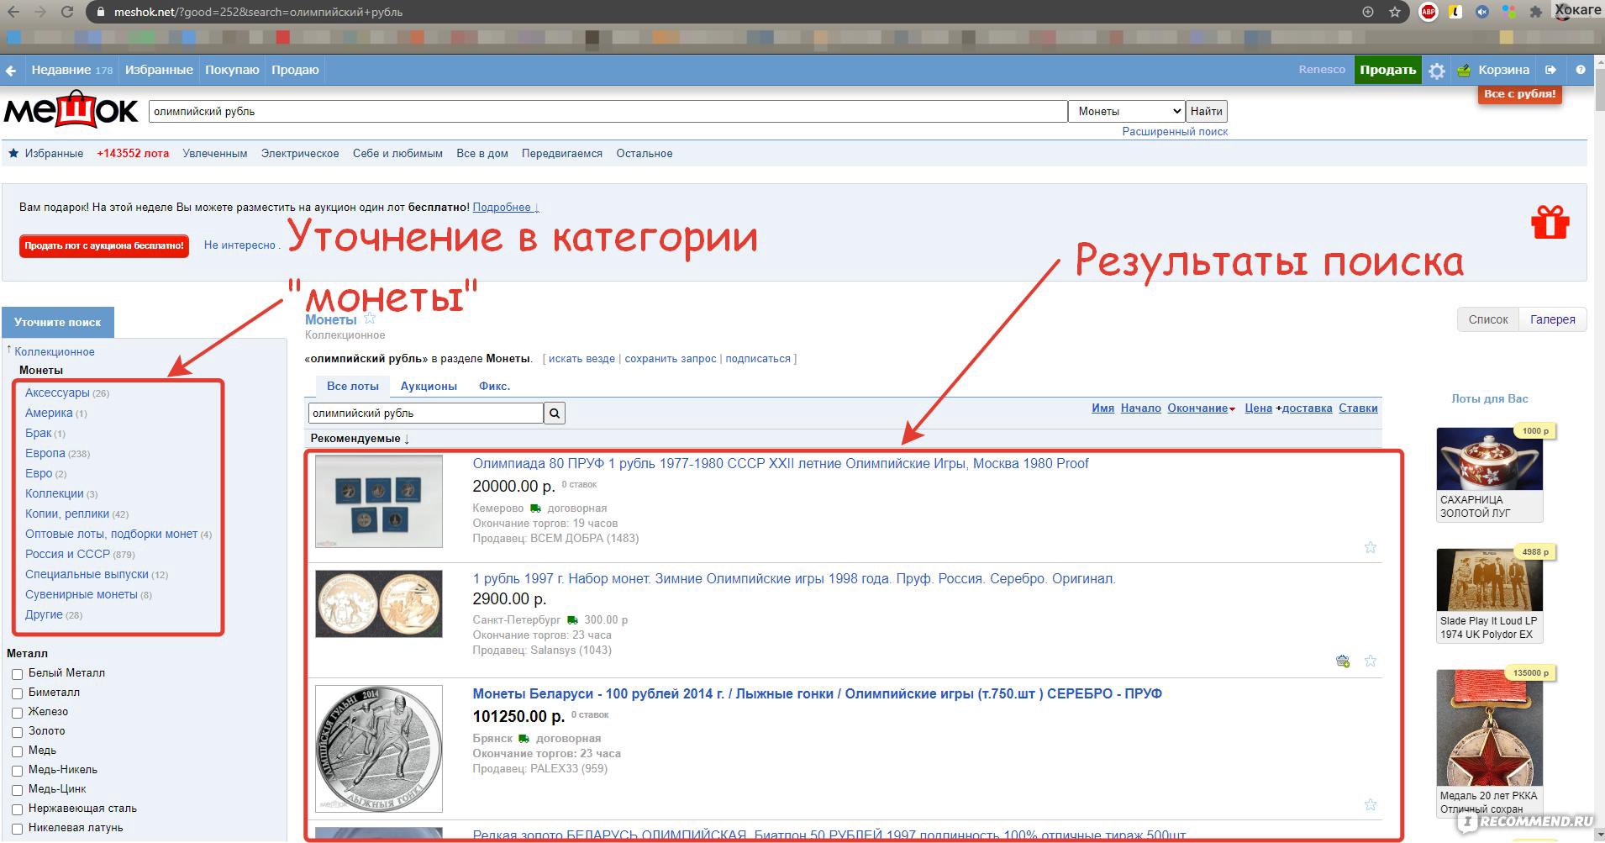This screenshot has width=1605, height=843.
Task: Open Россия и СССР subcategory
Action: pyautogui.click(x=67, y=554)
